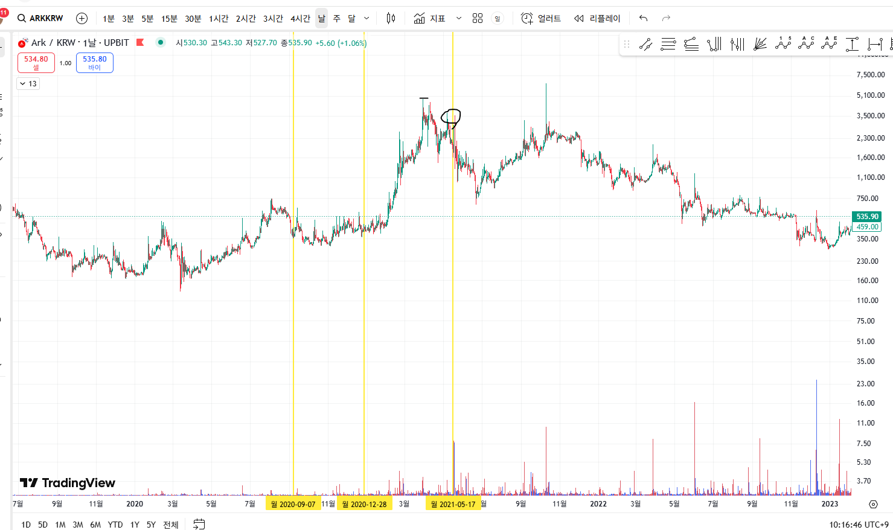
Task: Click the 2020-09-07 date marker
Action: [293, 504]
